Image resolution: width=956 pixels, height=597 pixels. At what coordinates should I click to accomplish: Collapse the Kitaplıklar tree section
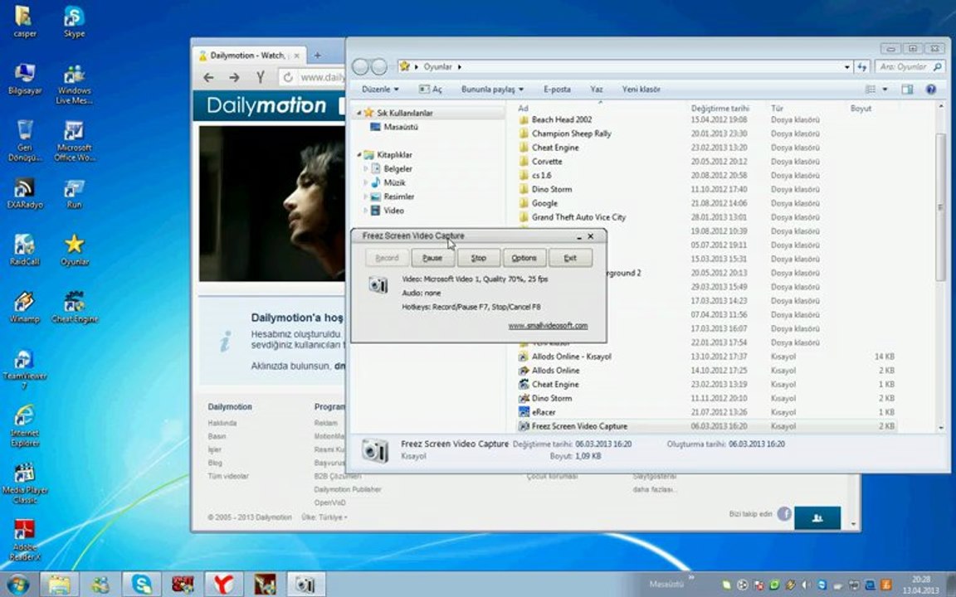pos(359,155)
